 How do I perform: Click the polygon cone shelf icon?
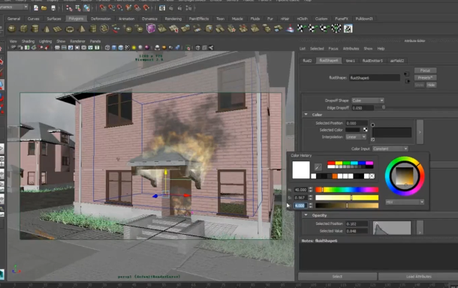(47, 28)
